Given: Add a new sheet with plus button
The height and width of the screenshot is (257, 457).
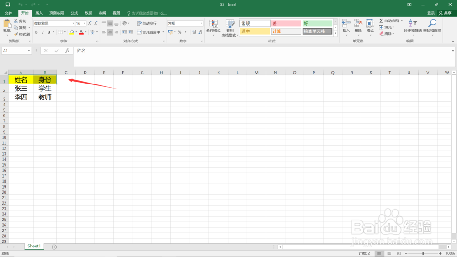Looking at the screenshot, I should [x=54, y=247].
